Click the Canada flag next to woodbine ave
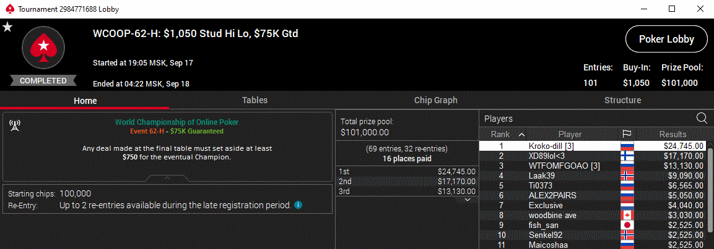Viewport: 714px width, 249px height. click(x=627, y=215)
